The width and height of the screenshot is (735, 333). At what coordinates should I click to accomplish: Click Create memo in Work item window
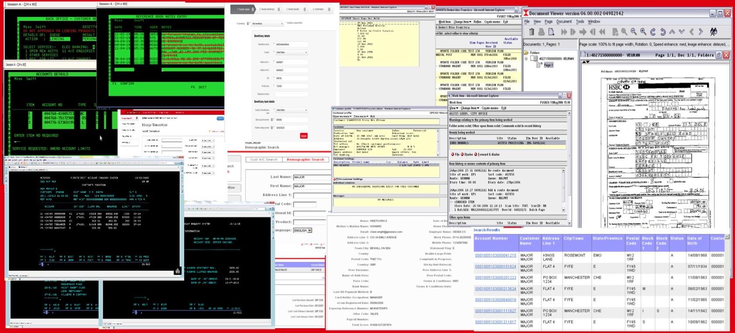tap(490, 108)
